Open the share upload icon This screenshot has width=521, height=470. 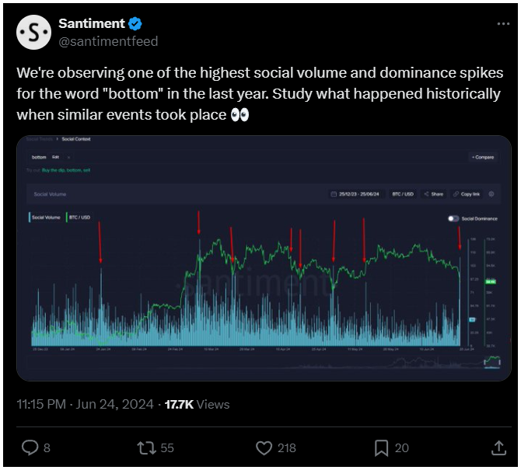(498, 447)
